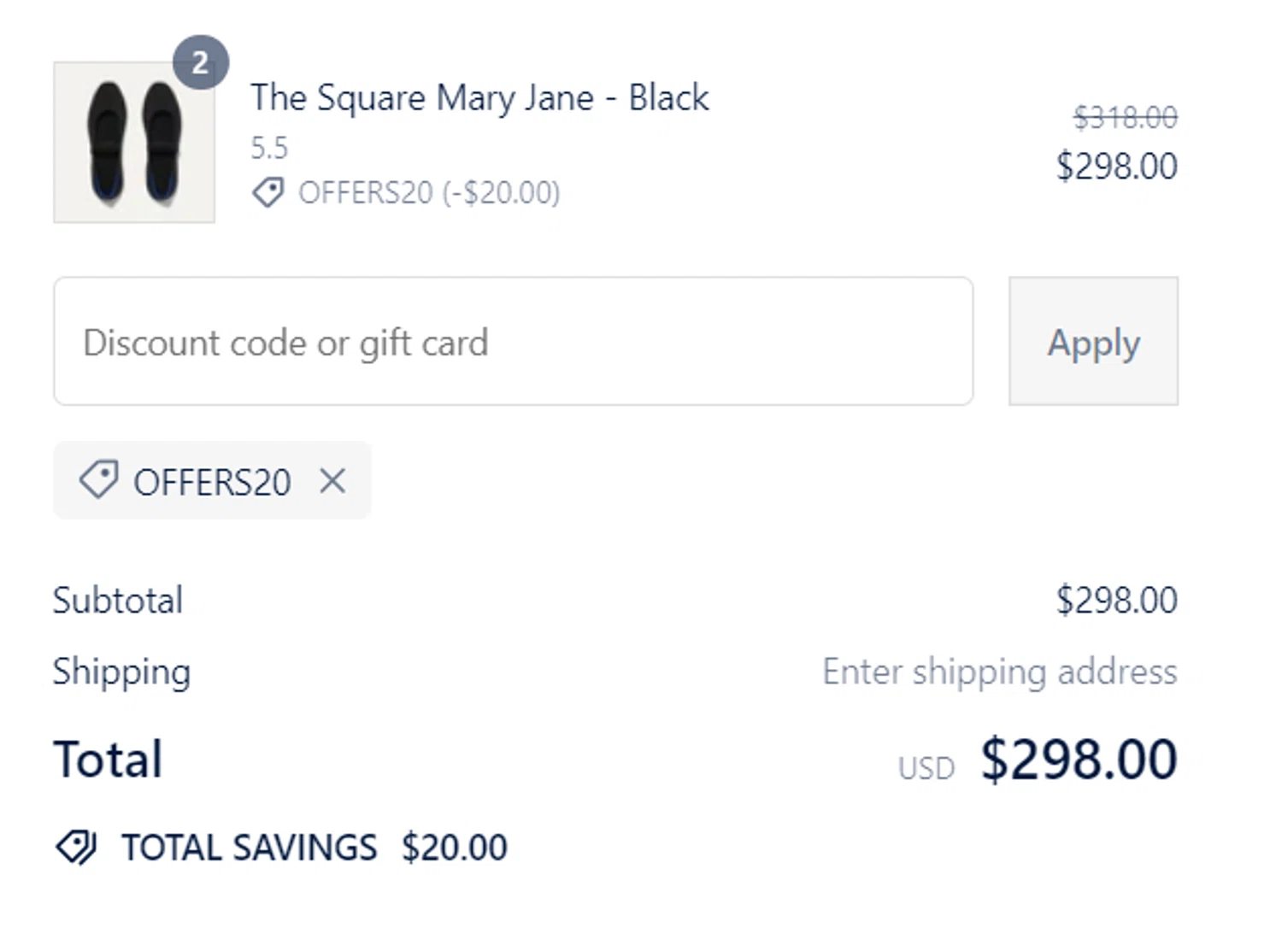This screenshot has height=939, width=1282.
Task: Click the Subtotal amount $298.00
Action: click(1117, 600)
